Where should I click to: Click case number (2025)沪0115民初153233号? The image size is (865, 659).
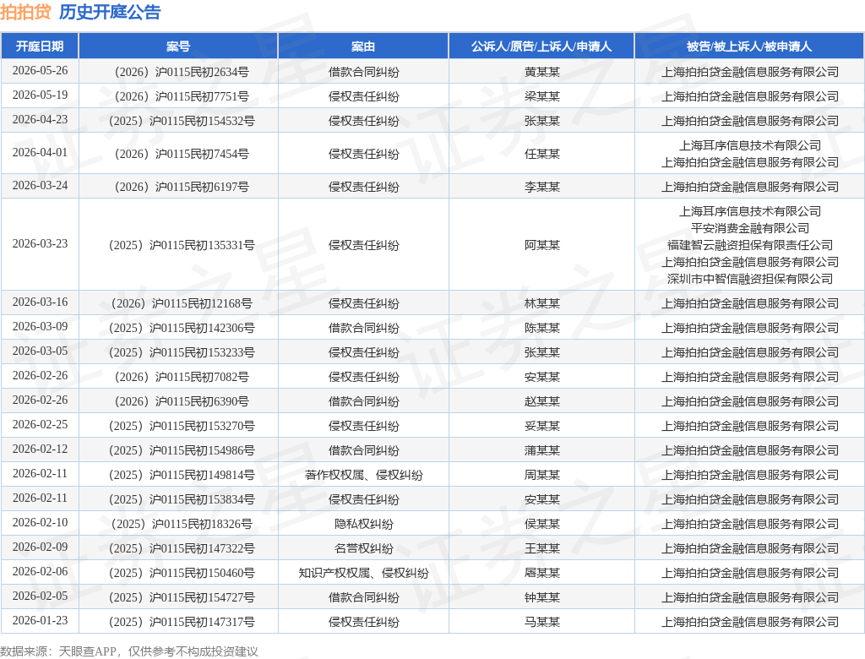tap(182, 352)
